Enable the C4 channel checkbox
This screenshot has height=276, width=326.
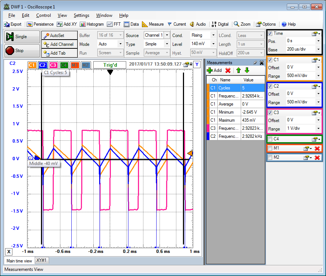tap(270, 139)
